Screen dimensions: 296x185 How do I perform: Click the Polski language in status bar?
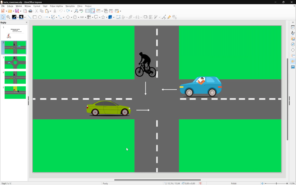click(x=233, y=183)
